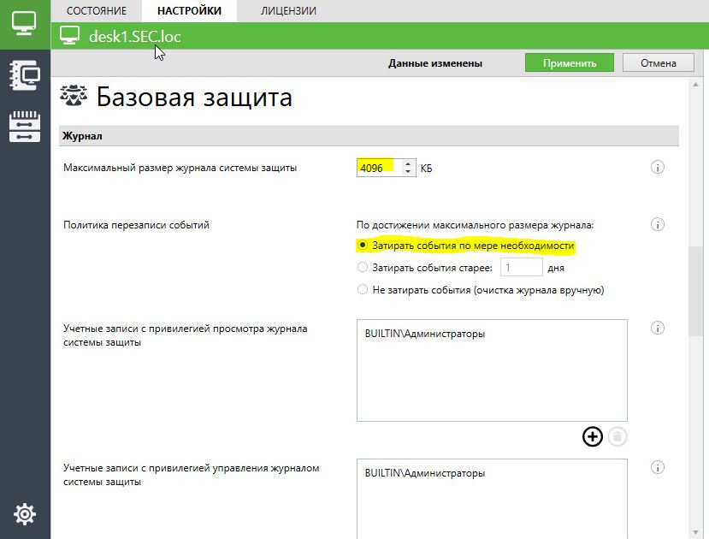Switch to the СОСТОЯНИЕ tab
Viewport: 709px width, 539px height.
click(97, 11)
